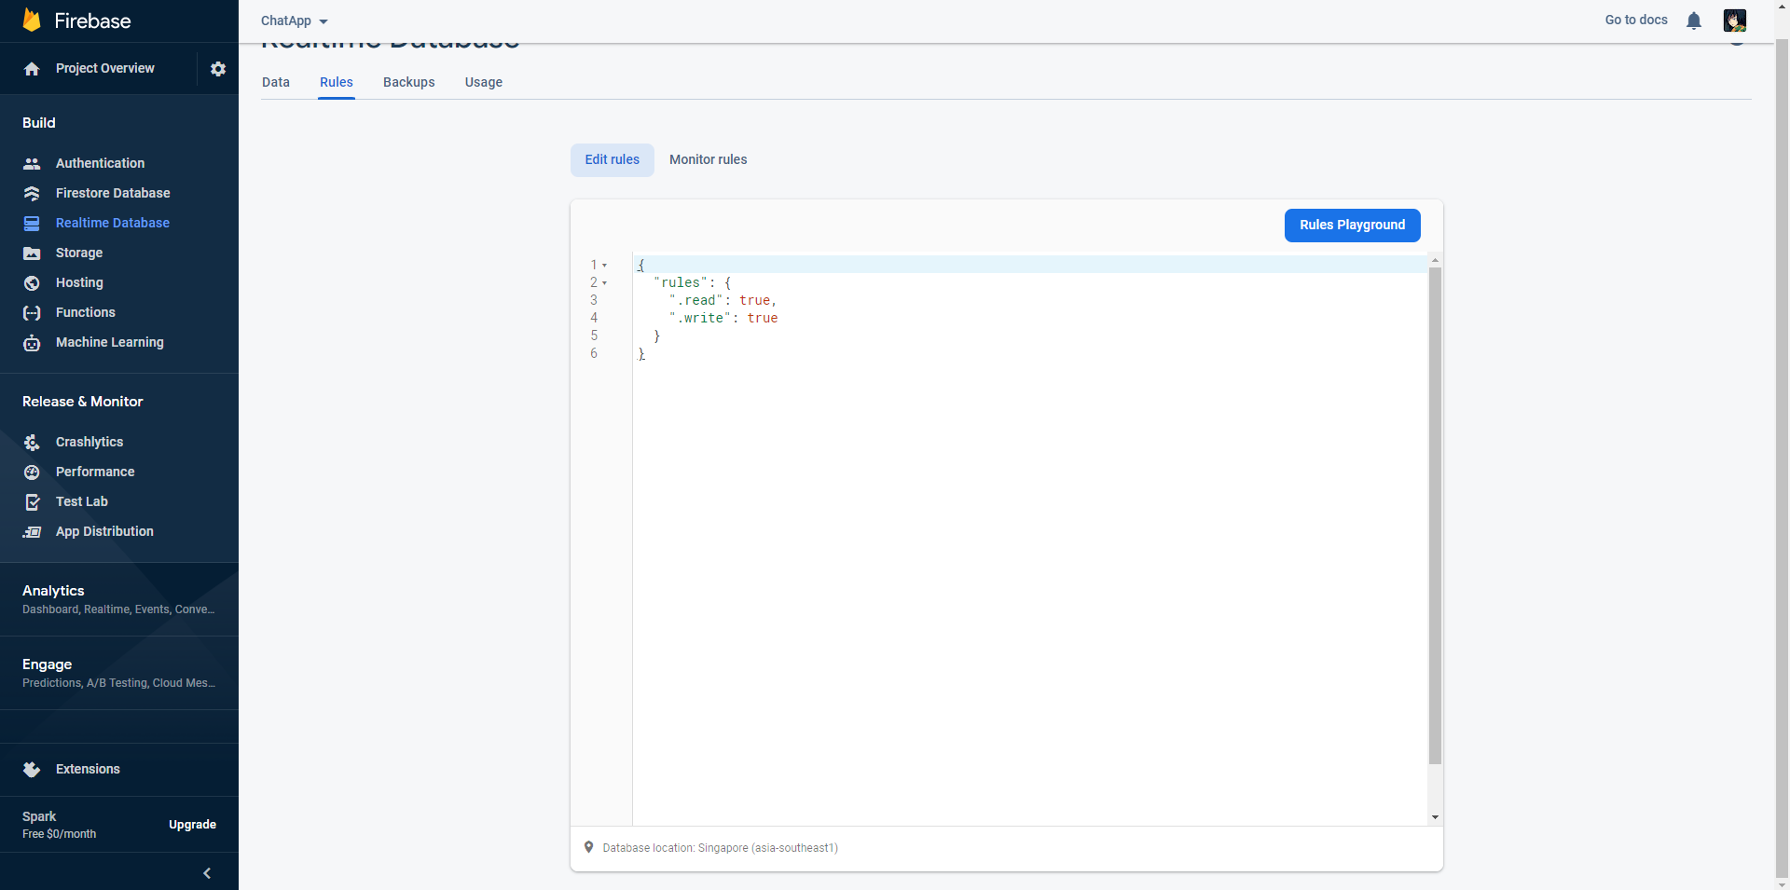Open Hosting page
1790x890 pixels.
pos(79,282)
